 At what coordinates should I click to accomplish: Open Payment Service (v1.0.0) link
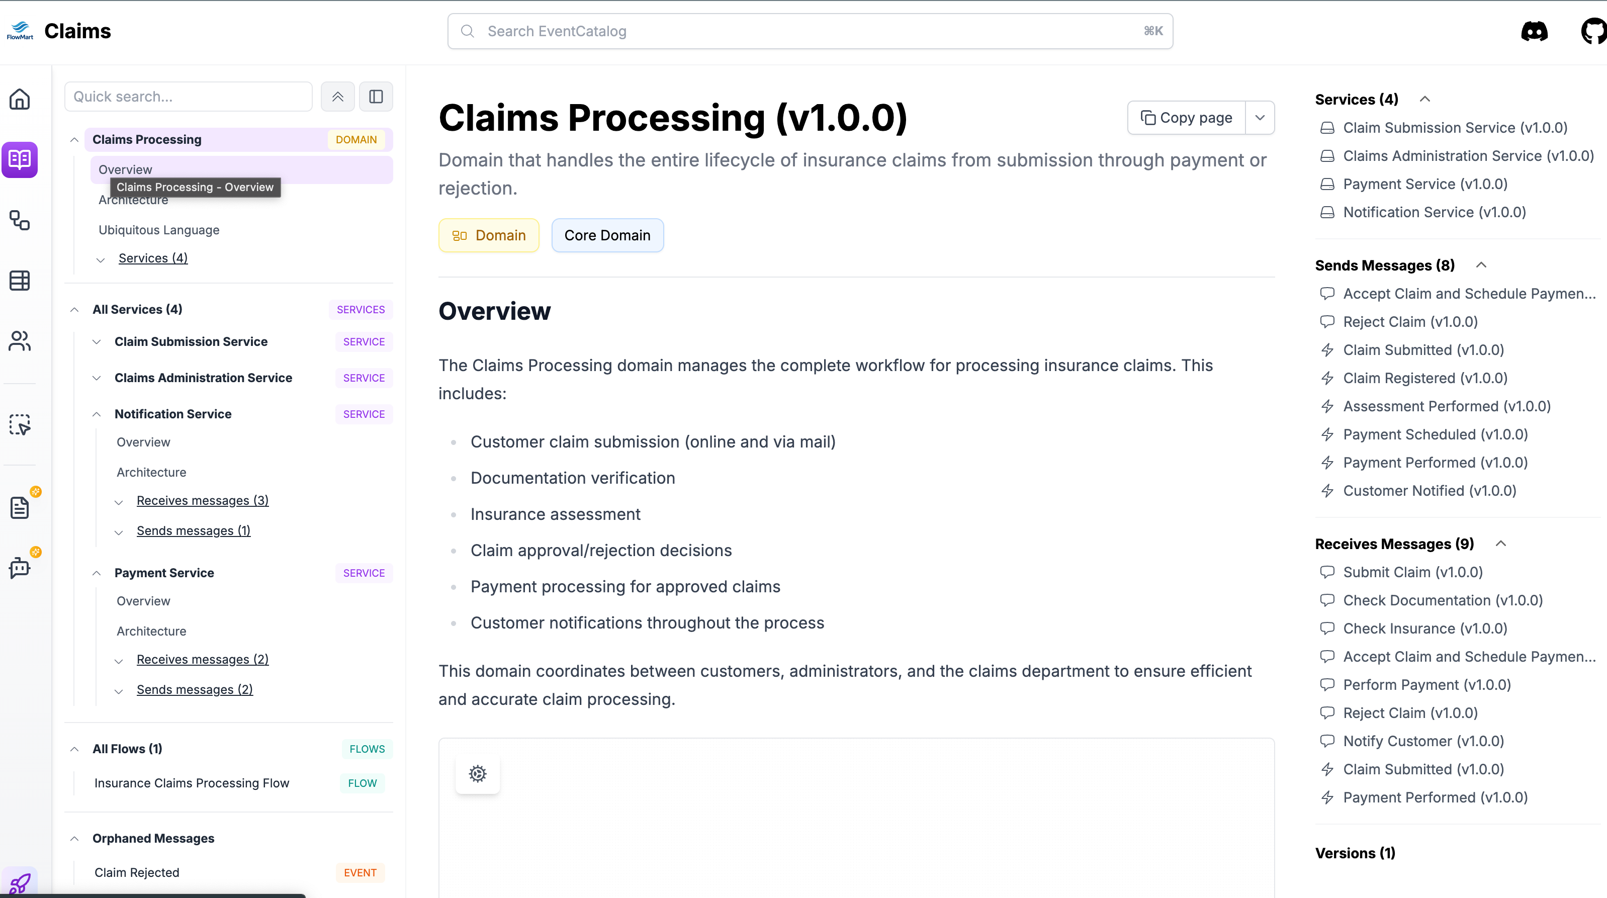(x=1425, y=184)
